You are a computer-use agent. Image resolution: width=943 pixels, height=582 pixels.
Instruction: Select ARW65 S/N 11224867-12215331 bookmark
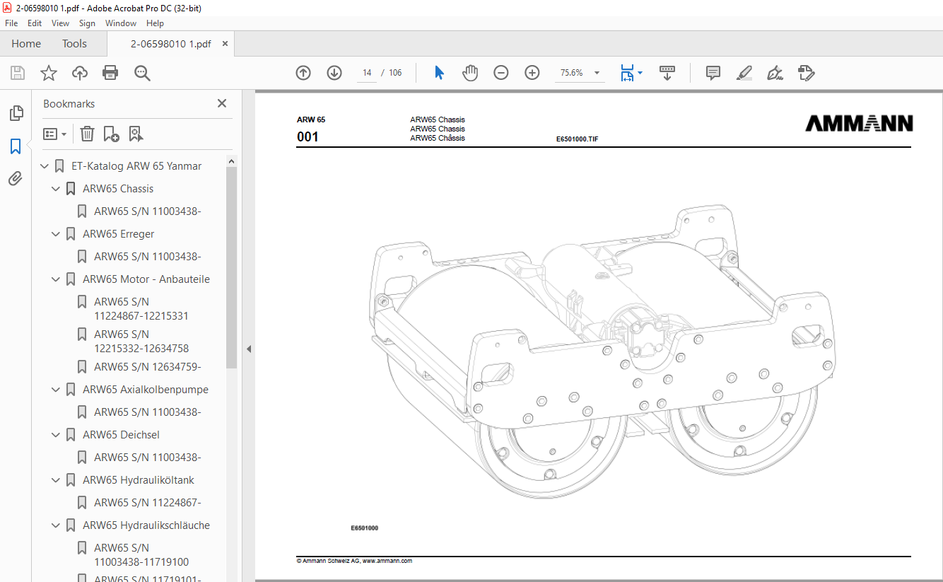pyautogui.click(x=141, y=309)
